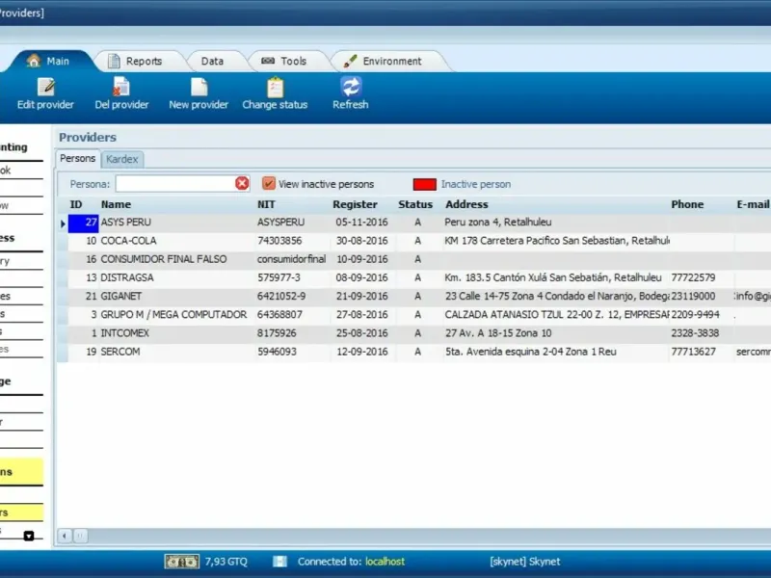Screen dimensions: 771x578
Task: Click the localhost connection link
Action: tap(385, 562)
